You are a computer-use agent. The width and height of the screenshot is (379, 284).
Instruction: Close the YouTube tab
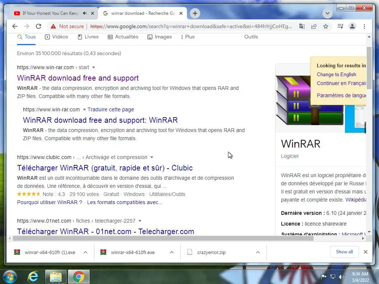[x=92, y=13]
